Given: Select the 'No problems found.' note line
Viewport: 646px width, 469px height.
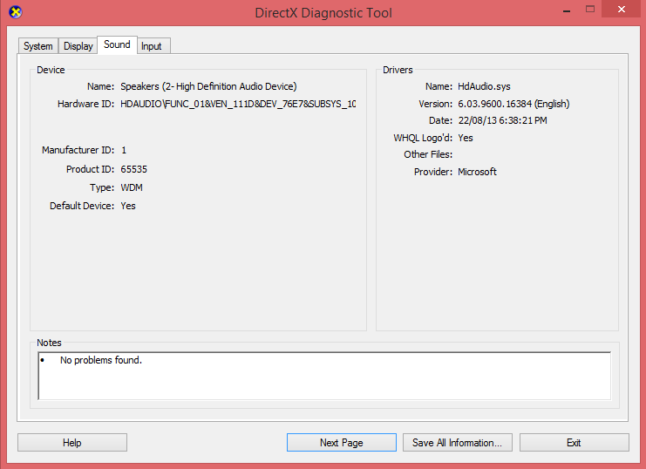Looking at the screenshot, I should [100, 360].
